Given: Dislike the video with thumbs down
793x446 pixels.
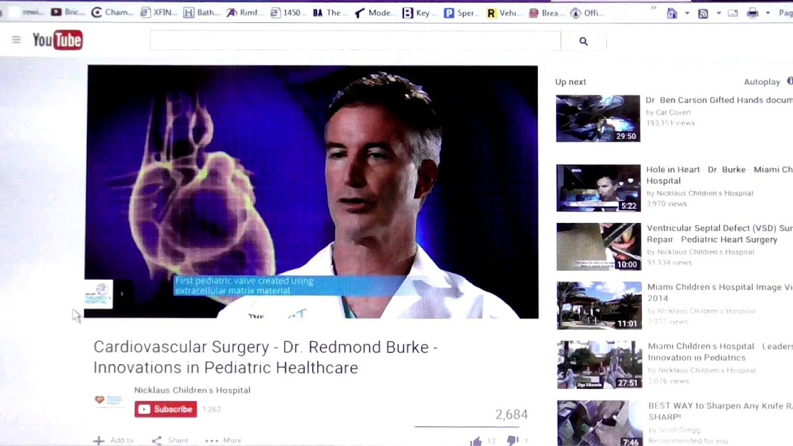Looking at the screenshot, I should [512, 441].
